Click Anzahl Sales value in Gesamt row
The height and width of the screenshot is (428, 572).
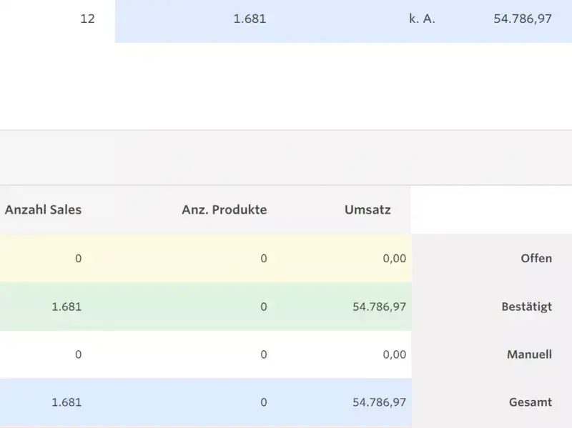pyautogui.click(x=66, y=402)
